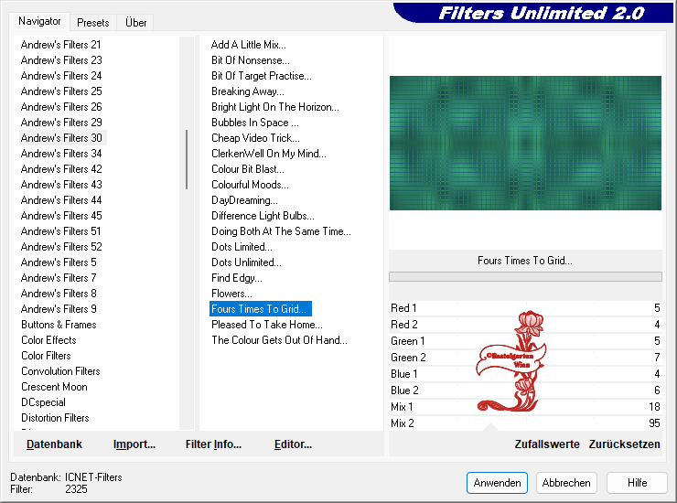Pick the Bit Of Nonsense... filter
This screenshot has height=503, width=677.
click(251, 60)
